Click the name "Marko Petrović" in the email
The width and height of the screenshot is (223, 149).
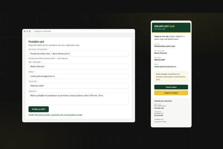161,53
